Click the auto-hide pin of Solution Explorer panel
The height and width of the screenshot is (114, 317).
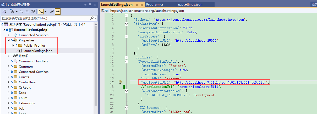click(x=90, y=5)
